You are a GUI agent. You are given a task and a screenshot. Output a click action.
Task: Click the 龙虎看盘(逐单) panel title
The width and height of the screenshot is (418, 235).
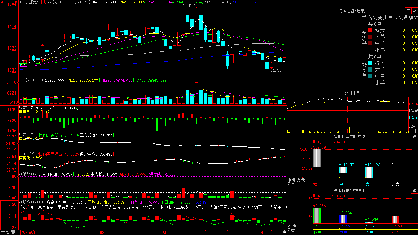pos(352,11)
